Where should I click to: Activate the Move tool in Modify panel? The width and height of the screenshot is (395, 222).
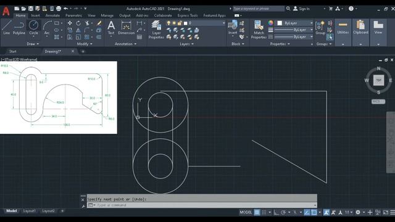(x=70, y=23)
